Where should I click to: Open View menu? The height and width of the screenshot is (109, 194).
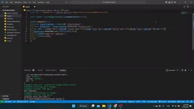click(25, 2)
